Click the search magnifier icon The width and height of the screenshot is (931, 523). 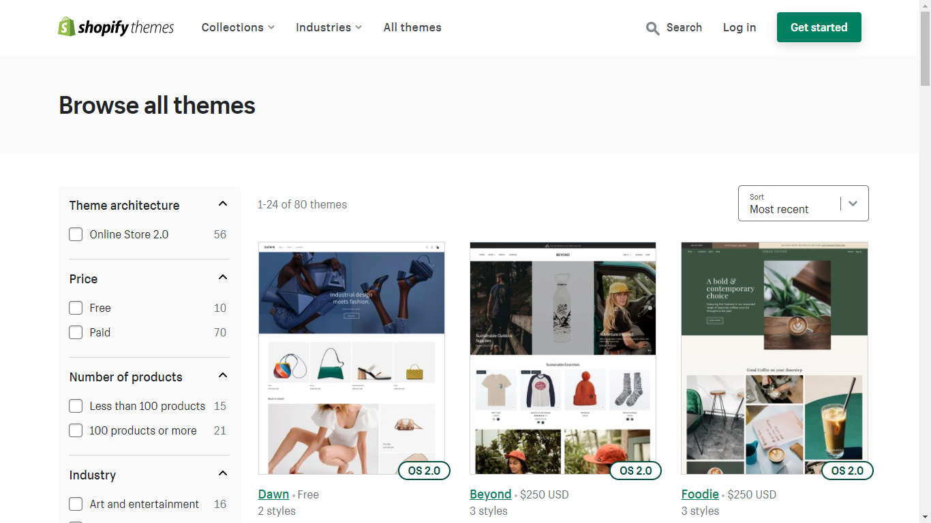[x=652, y=28]
